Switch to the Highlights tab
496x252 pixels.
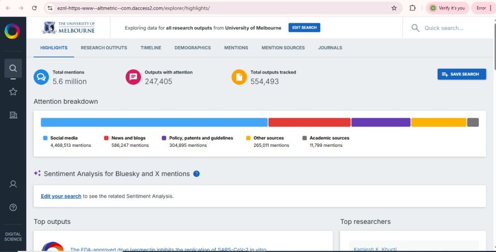[x=54, y=48]
